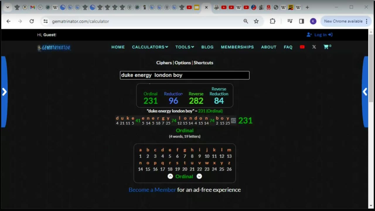Viewport: 375px width, 211px height.
Task: Switch to the yin-yang icon tab
Action: [254, 7]
